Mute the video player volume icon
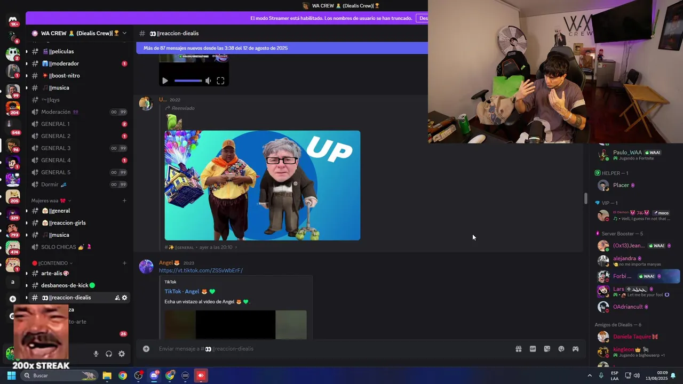683x384 pixels. coord(208,81)
